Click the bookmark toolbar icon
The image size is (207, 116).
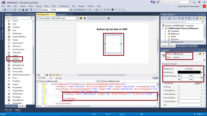[112, 10]
